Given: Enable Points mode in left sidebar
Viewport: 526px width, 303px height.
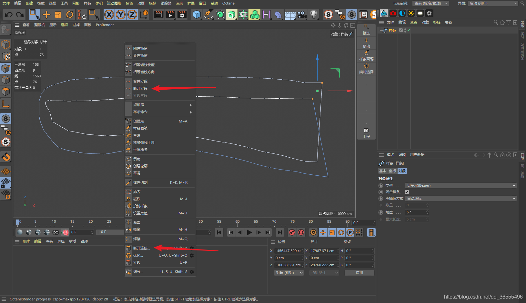Looking at the screenshot, I should tap(6, 68).
